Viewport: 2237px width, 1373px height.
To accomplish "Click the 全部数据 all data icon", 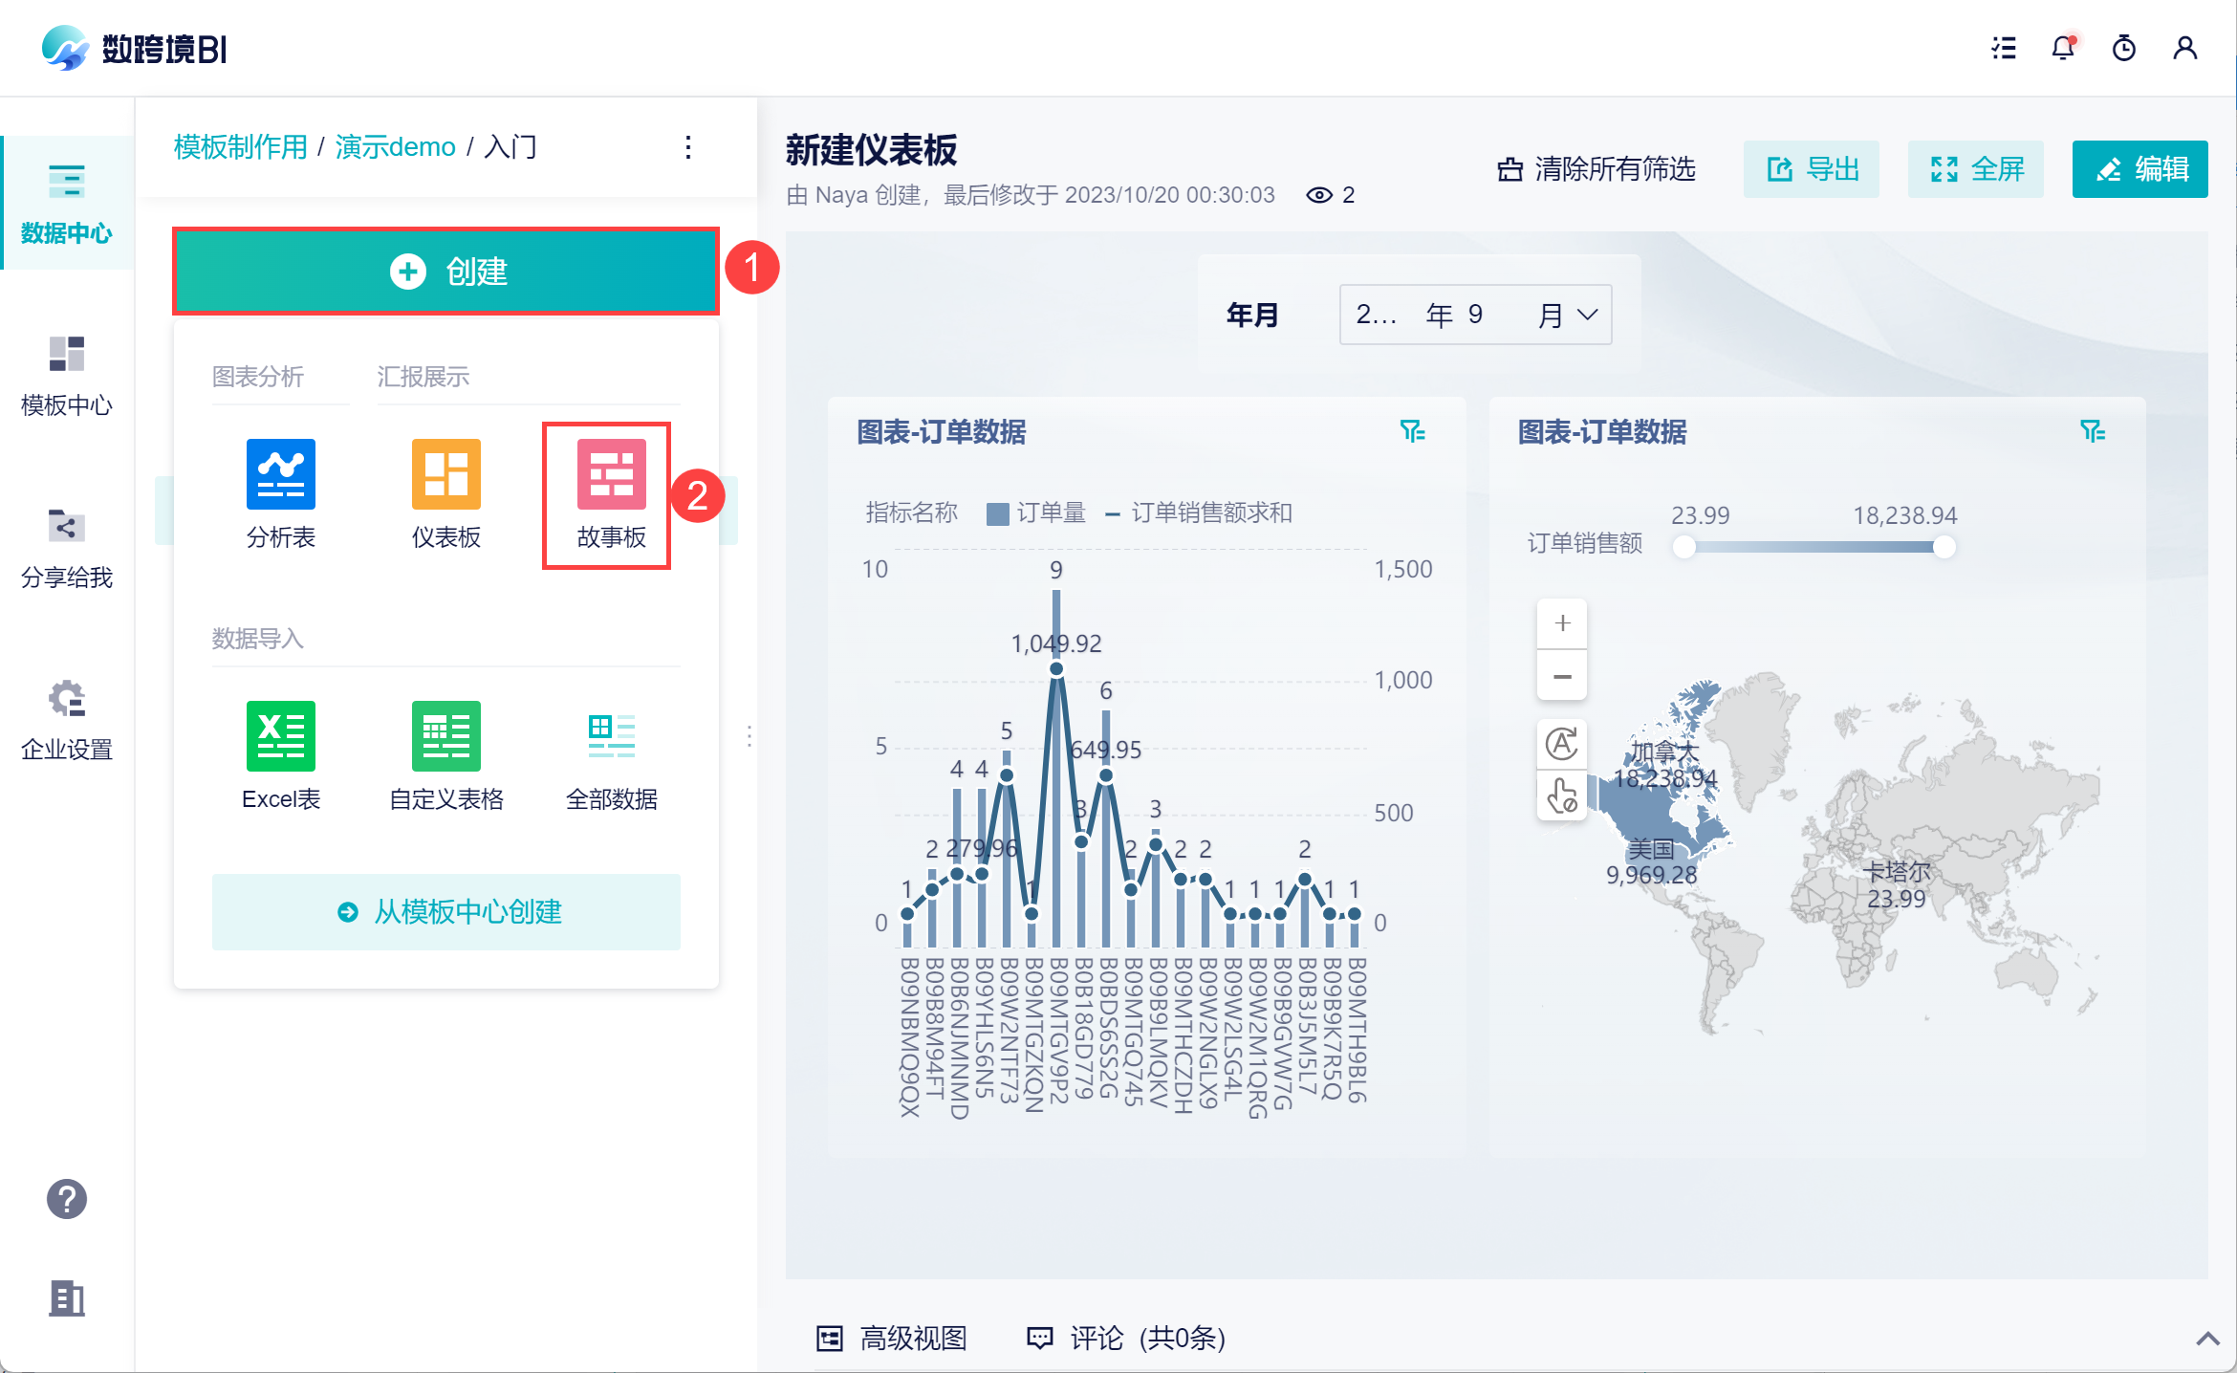I will (611, 736).
